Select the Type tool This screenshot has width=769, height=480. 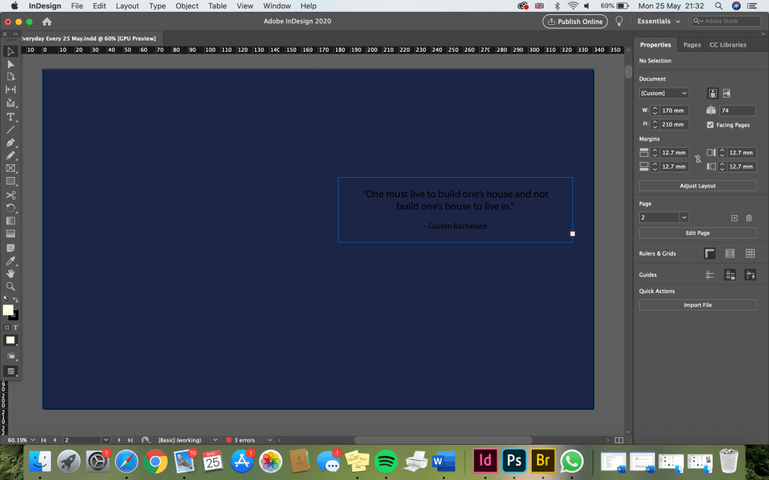11,116
